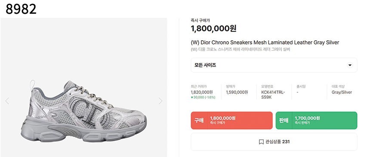Click the large 1,800,000원 instant price
This screenshot has width=370, height=157.
[213, 28]
